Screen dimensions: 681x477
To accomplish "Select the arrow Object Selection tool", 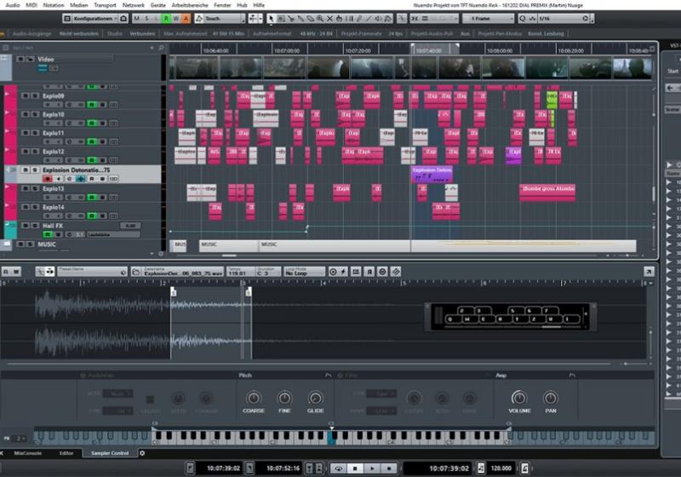I will pyautogui.click(x=272, y=18).
